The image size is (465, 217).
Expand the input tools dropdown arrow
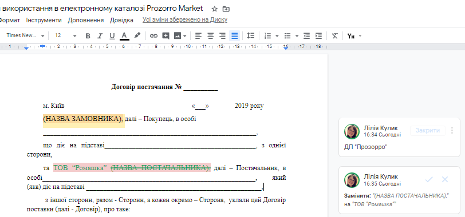[360, 36]
